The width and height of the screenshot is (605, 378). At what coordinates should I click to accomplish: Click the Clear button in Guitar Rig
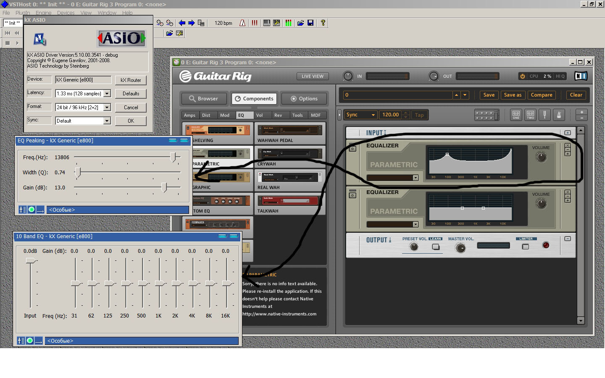pos(576,95)
